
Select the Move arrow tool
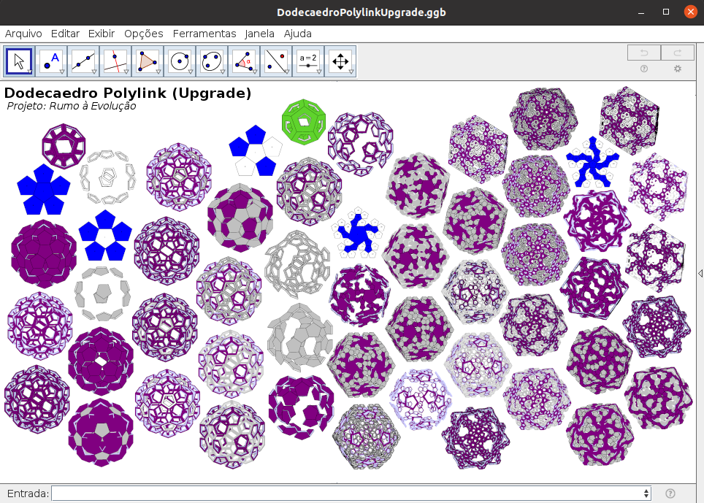pyautogui.click(x=19, y=61)
